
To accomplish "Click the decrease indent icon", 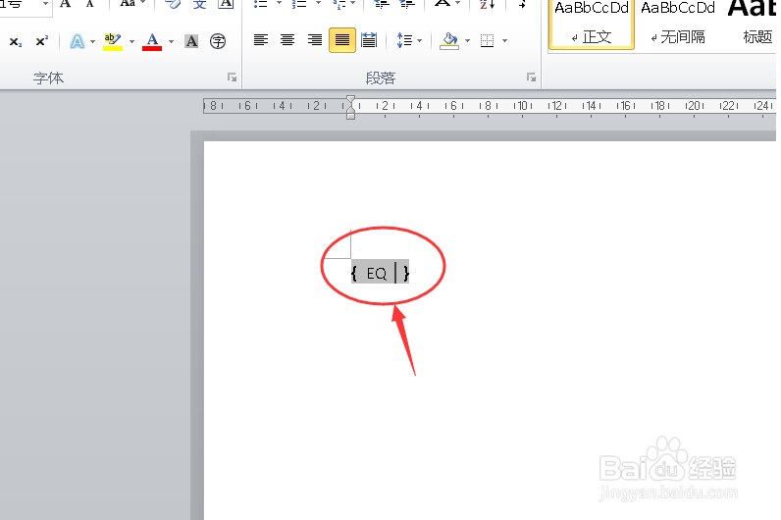I will pyautogui.click(x=382, y=4).
